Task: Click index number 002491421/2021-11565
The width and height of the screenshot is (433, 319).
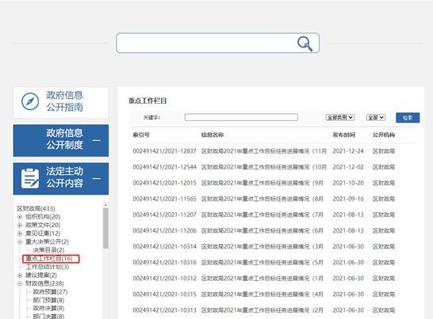Action: pos(165,199)
